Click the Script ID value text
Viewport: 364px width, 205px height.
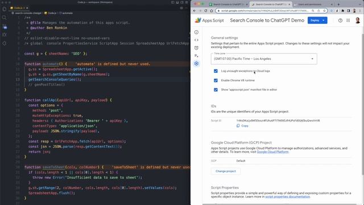(x=278, y=121)
